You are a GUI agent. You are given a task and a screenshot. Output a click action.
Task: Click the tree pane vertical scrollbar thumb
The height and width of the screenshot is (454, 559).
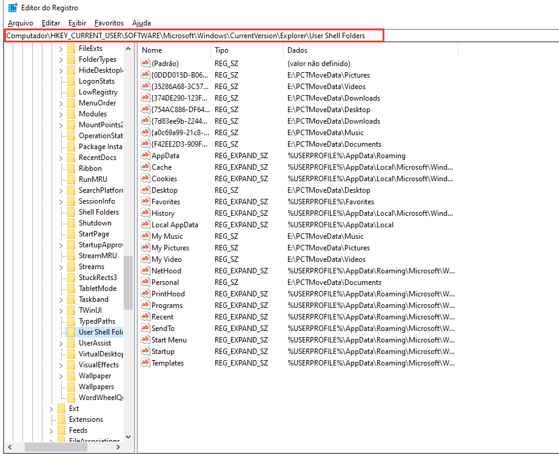(x=128, y=282)
